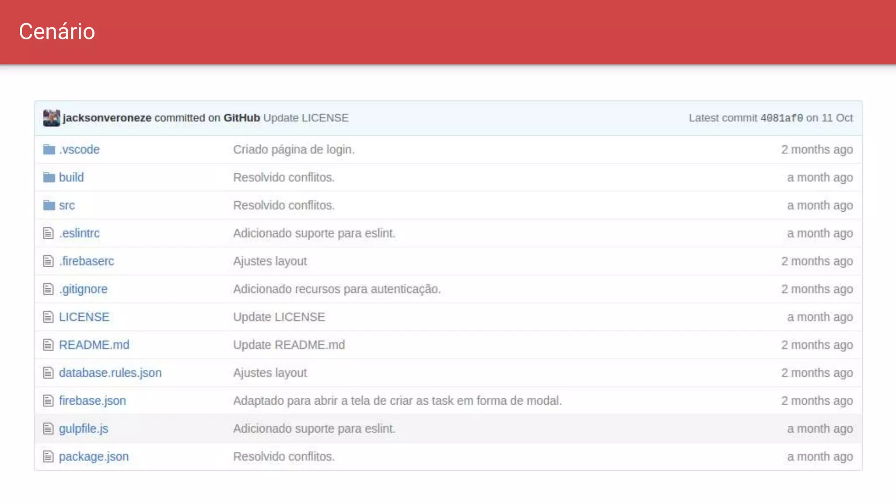Click the 'Criado página de login.' commit message
This screenshot has height=504, width=896.
pyautogui.click(x=294, y=150)
